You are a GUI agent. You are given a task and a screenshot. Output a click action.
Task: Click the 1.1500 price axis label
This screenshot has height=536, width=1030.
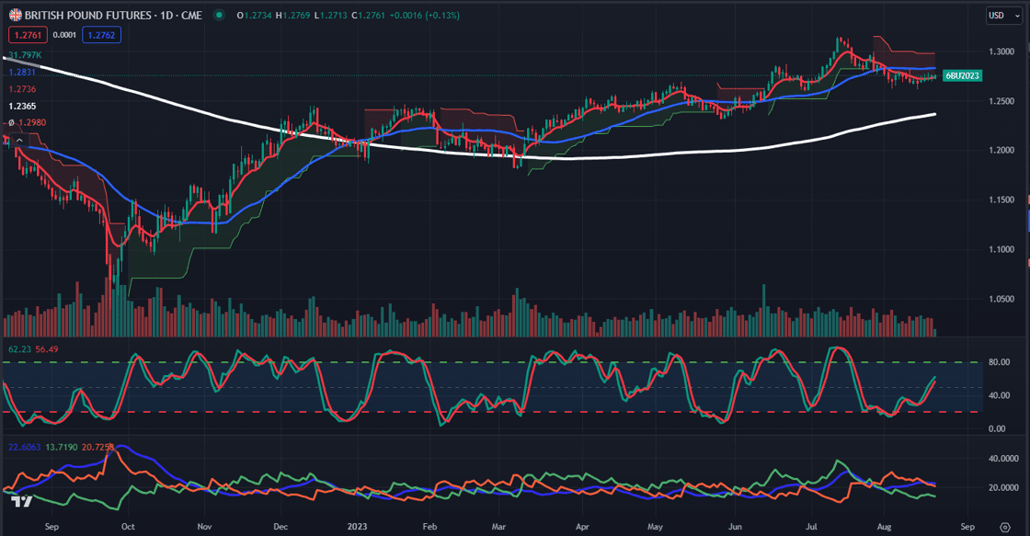(x=1001, y=200)
